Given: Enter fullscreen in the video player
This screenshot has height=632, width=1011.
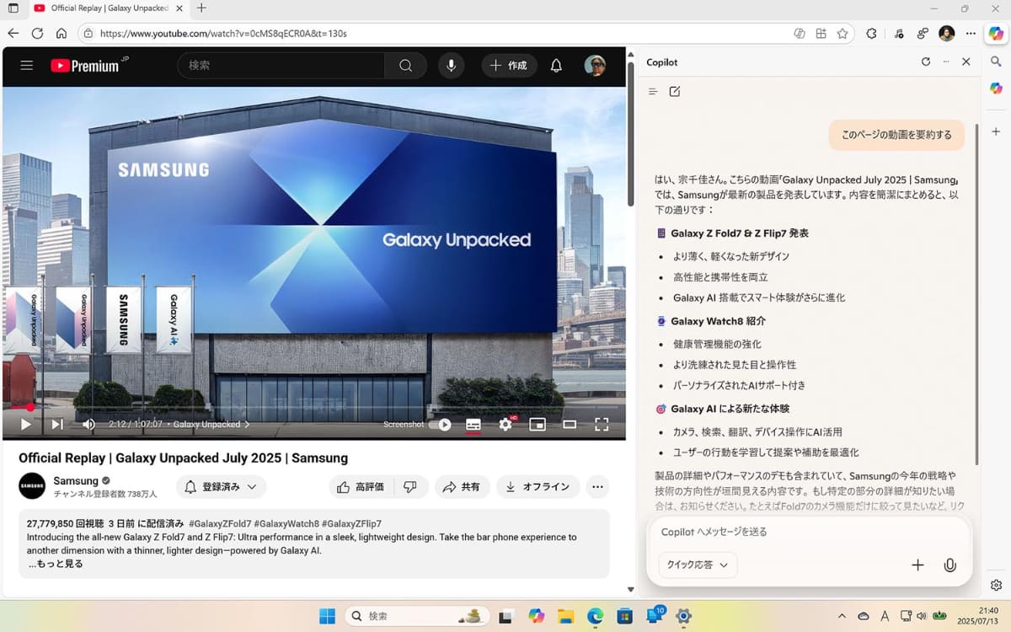Looking at the screenshot, I should point(602,425).
